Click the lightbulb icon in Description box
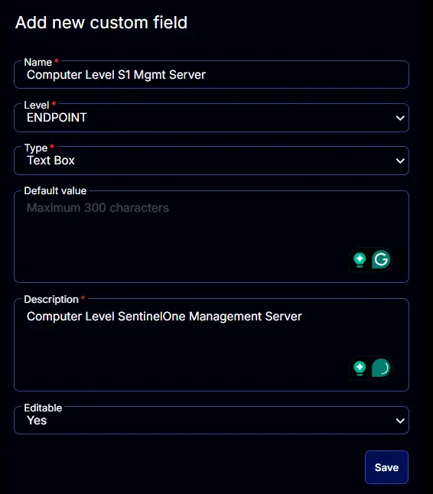Screen dimensions: 433x494 [360, 369]
